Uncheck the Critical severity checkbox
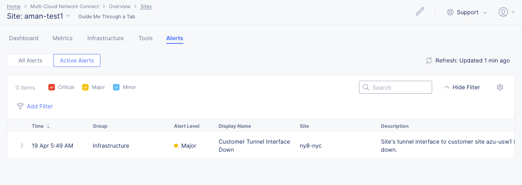The width and height of the screenshot is (522, 185). click(52, 87)
